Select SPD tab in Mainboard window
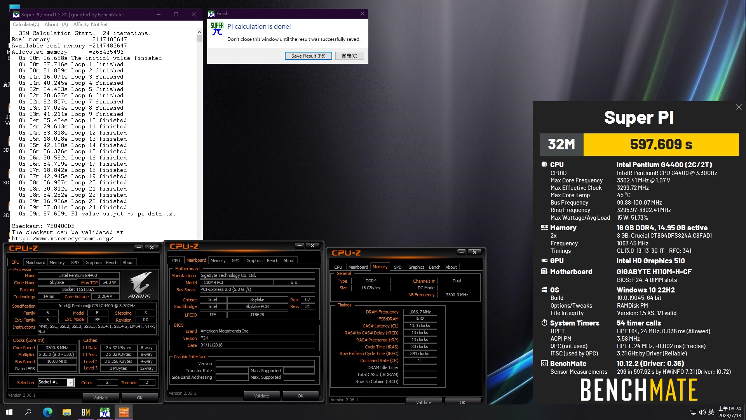 click(x=236, y=261)
